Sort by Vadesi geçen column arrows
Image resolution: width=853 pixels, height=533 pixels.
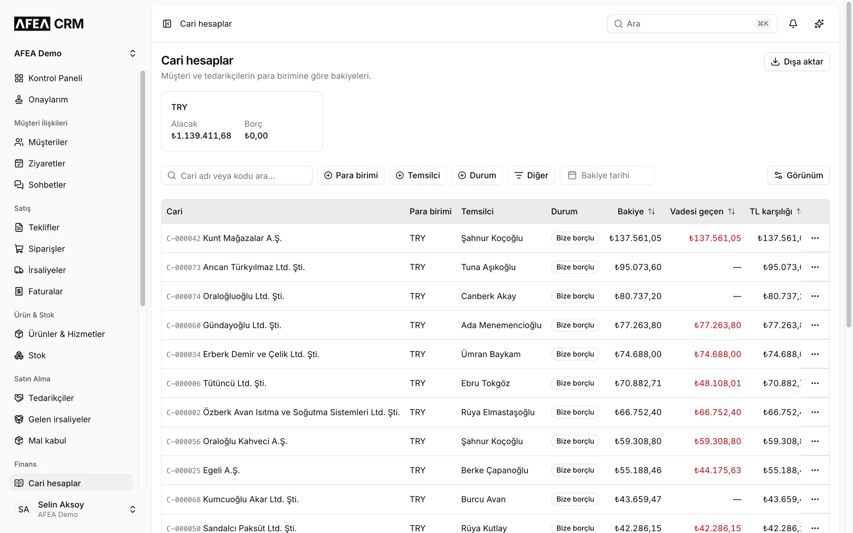click(731, 211)
